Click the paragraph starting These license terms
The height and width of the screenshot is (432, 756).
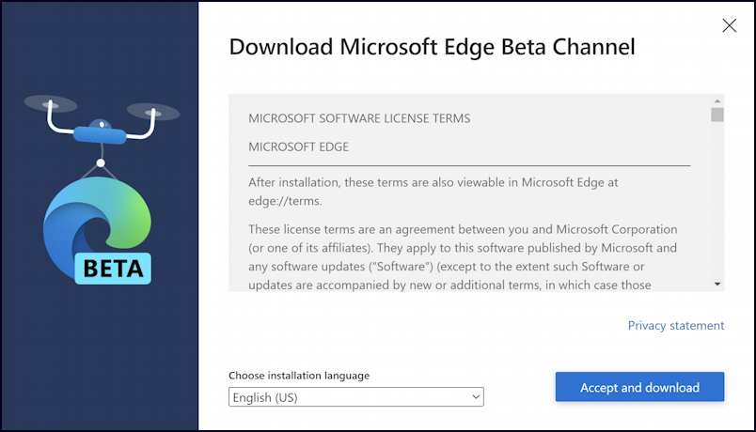[463, 256]
